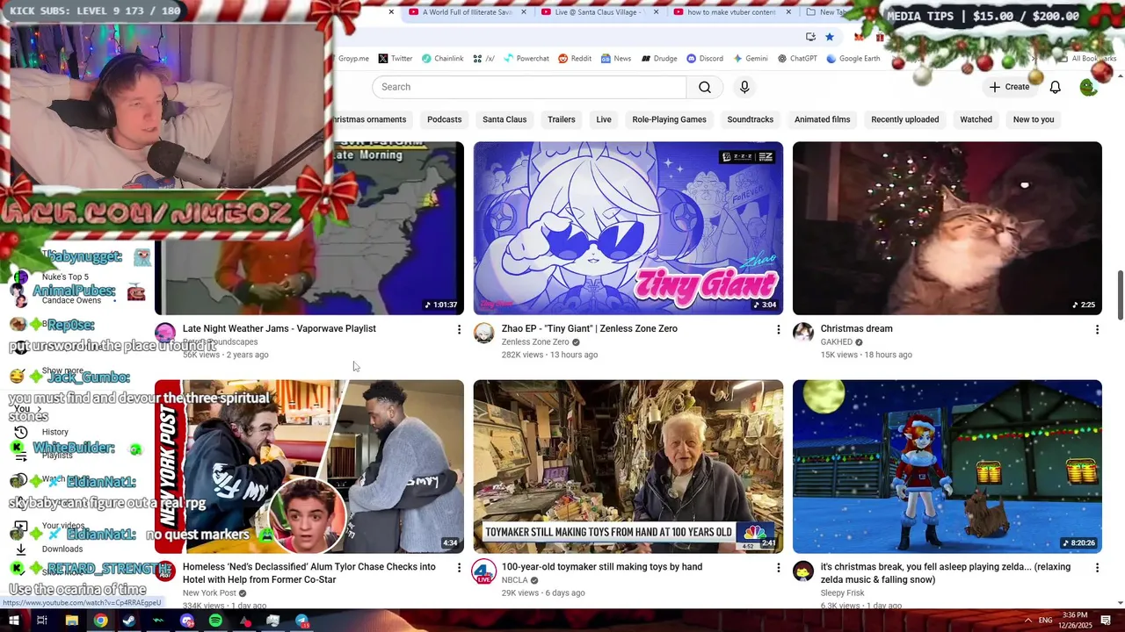Open 'Christmas dream' video title
Image resolution: width=1125 pixels, height=632 pixels.
[x=856, y=328]
